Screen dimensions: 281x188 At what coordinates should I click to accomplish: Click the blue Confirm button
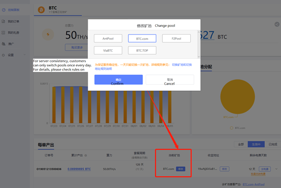[119, 80]
